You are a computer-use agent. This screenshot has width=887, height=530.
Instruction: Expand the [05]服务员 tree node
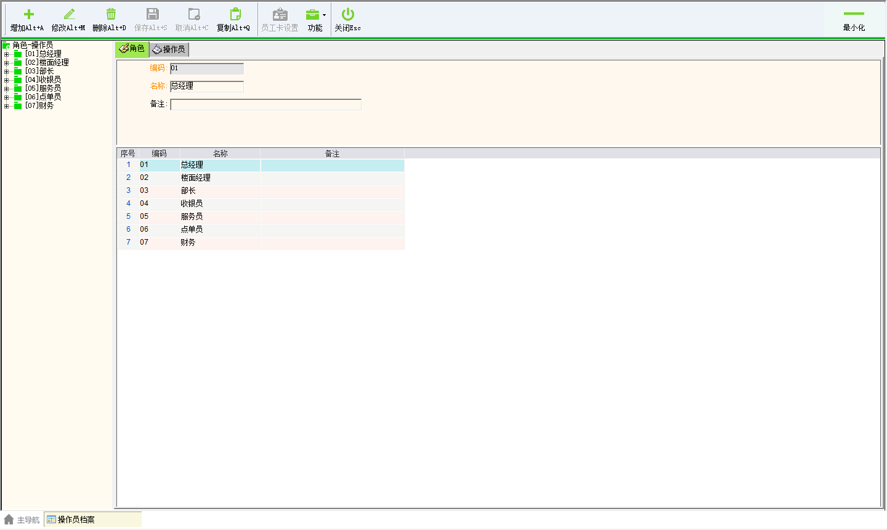tap(6, 89)
